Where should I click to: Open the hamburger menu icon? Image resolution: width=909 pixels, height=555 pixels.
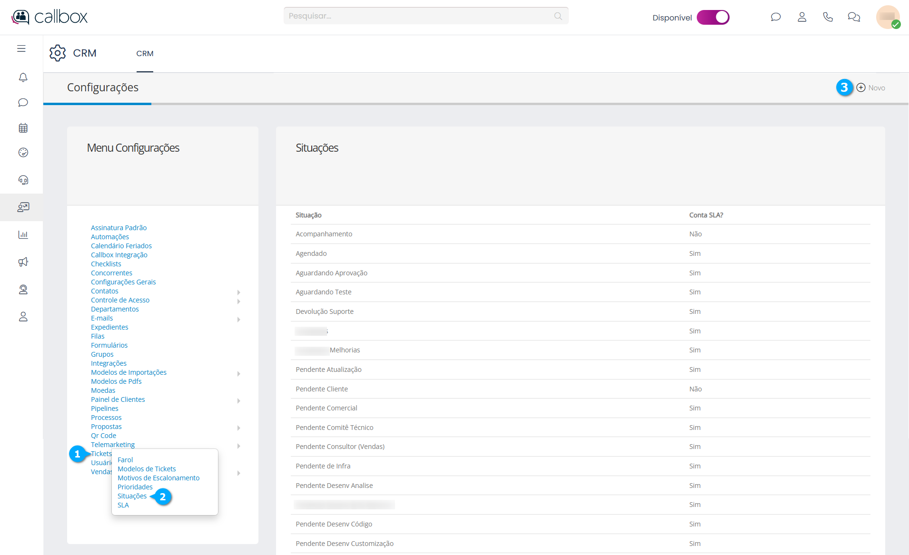21,49
